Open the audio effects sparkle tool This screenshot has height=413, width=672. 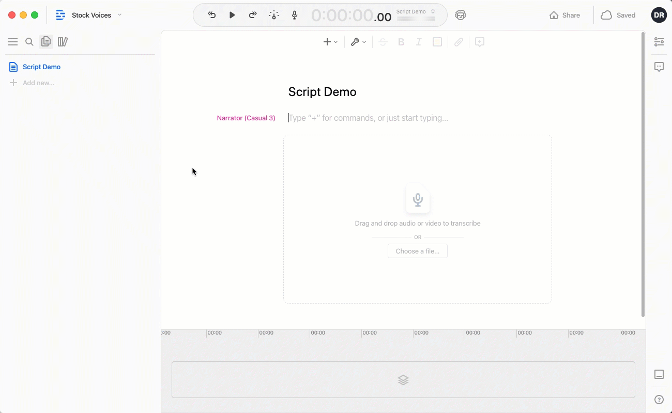[274, 15]
